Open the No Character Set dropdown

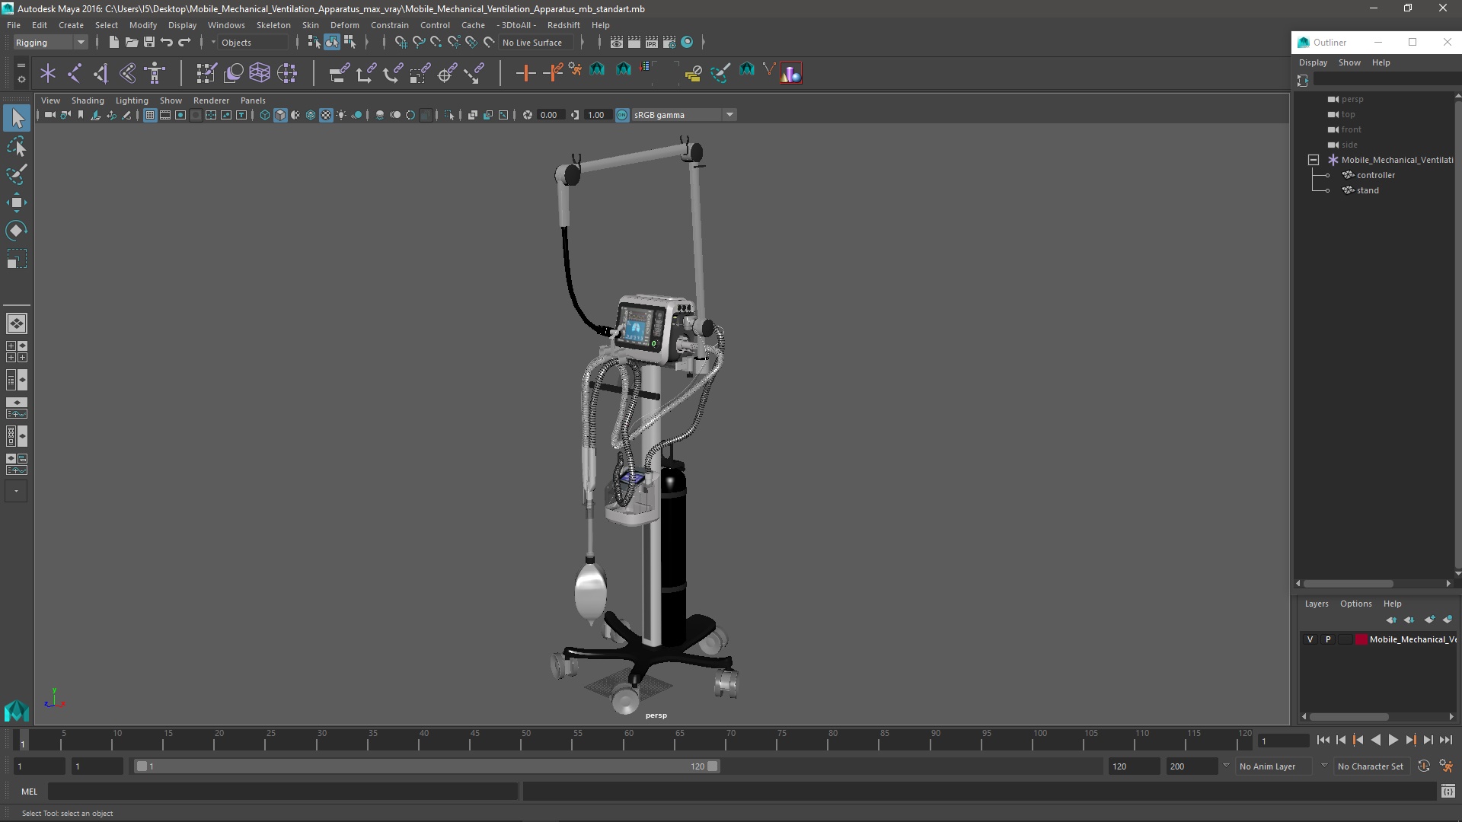point(1371,766)
